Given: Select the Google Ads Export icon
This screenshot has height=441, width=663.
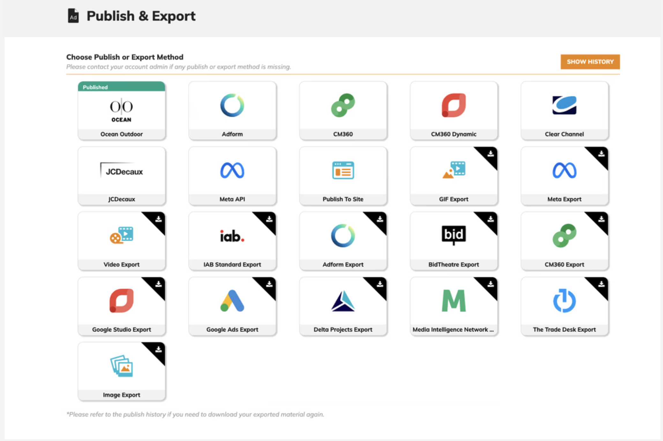Looking at the screenshot, I should (232, 301).
